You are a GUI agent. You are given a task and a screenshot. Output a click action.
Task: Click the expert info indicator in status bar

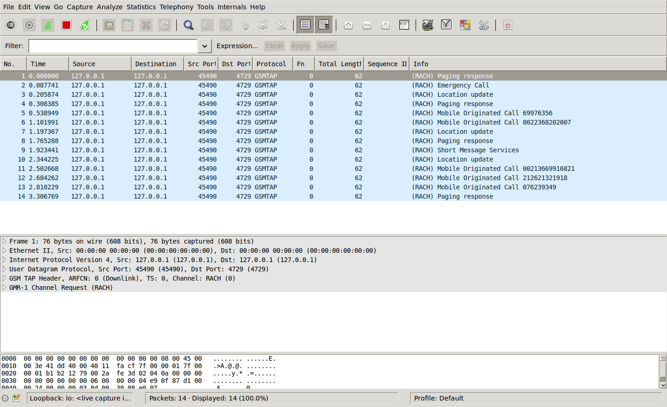(x=5, y=398)
